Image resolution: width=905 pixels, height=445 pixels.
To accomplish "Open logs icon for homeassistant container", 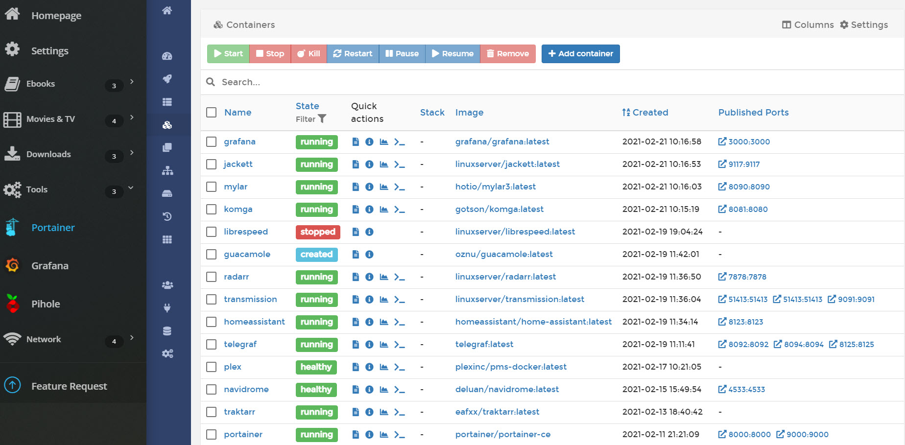I will click(x=356, y=322).
